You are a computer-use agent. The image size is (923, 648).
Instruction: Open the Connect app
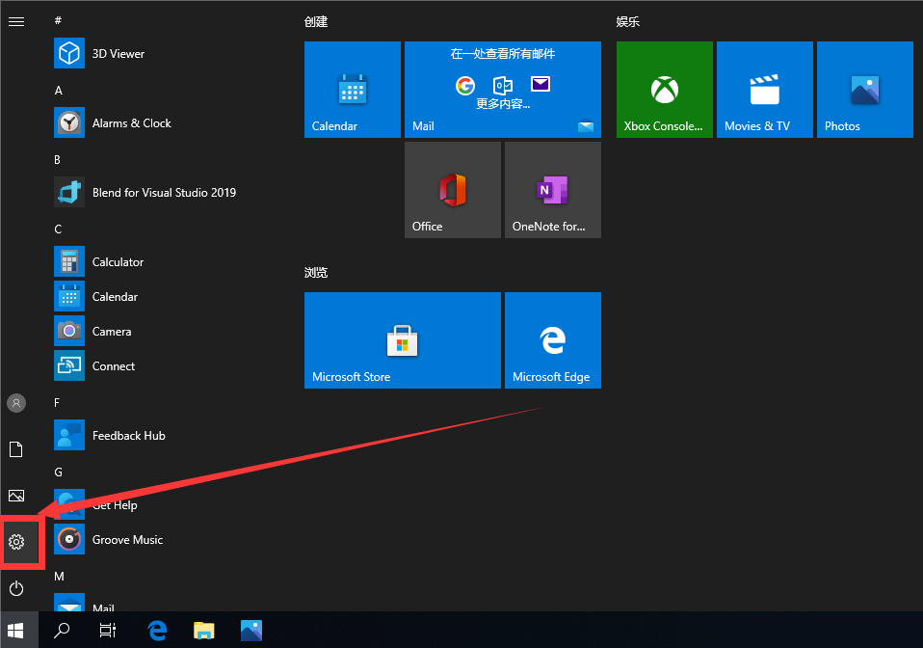tap(165, 365)
